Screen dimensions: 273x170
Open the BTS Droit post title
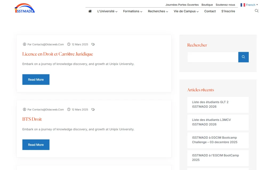point(32,119)
